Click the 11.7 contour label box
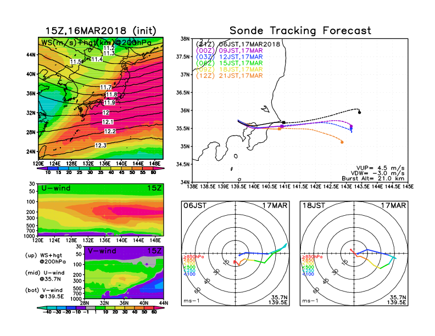Image resolution: width=435 pixels, height=336 pixels. pyautogui.click(x=106, y=87)
